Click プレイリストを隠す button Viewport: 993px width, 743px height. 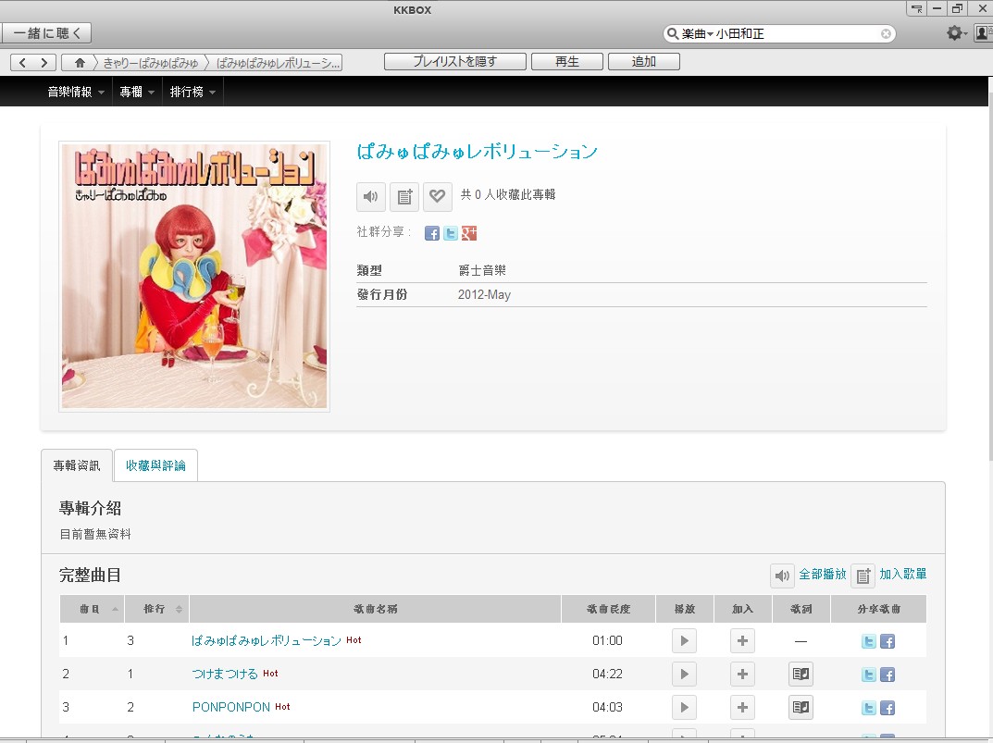tap(454, 61)
